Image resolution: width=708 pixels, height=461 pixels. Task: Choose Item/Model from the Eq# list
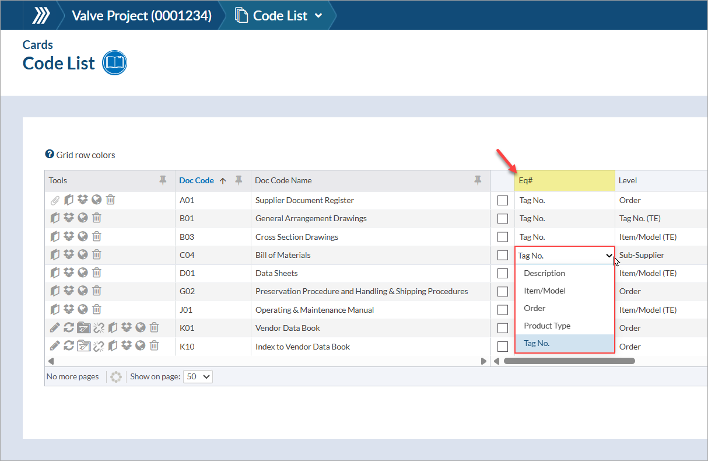[565, 291]
